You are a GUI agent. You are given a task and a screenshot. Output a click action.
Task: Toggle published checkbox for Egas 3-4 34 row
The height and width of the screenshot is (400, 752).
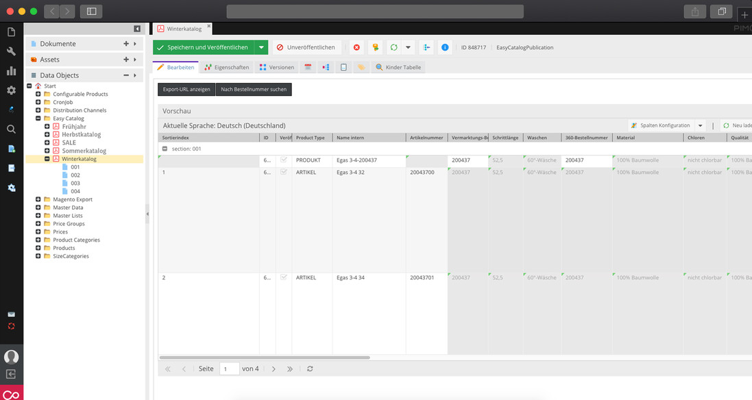pos(284,277)
